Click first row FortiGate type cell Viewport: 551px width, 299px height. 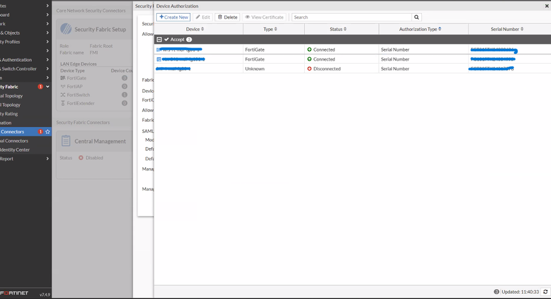(274, 50)
